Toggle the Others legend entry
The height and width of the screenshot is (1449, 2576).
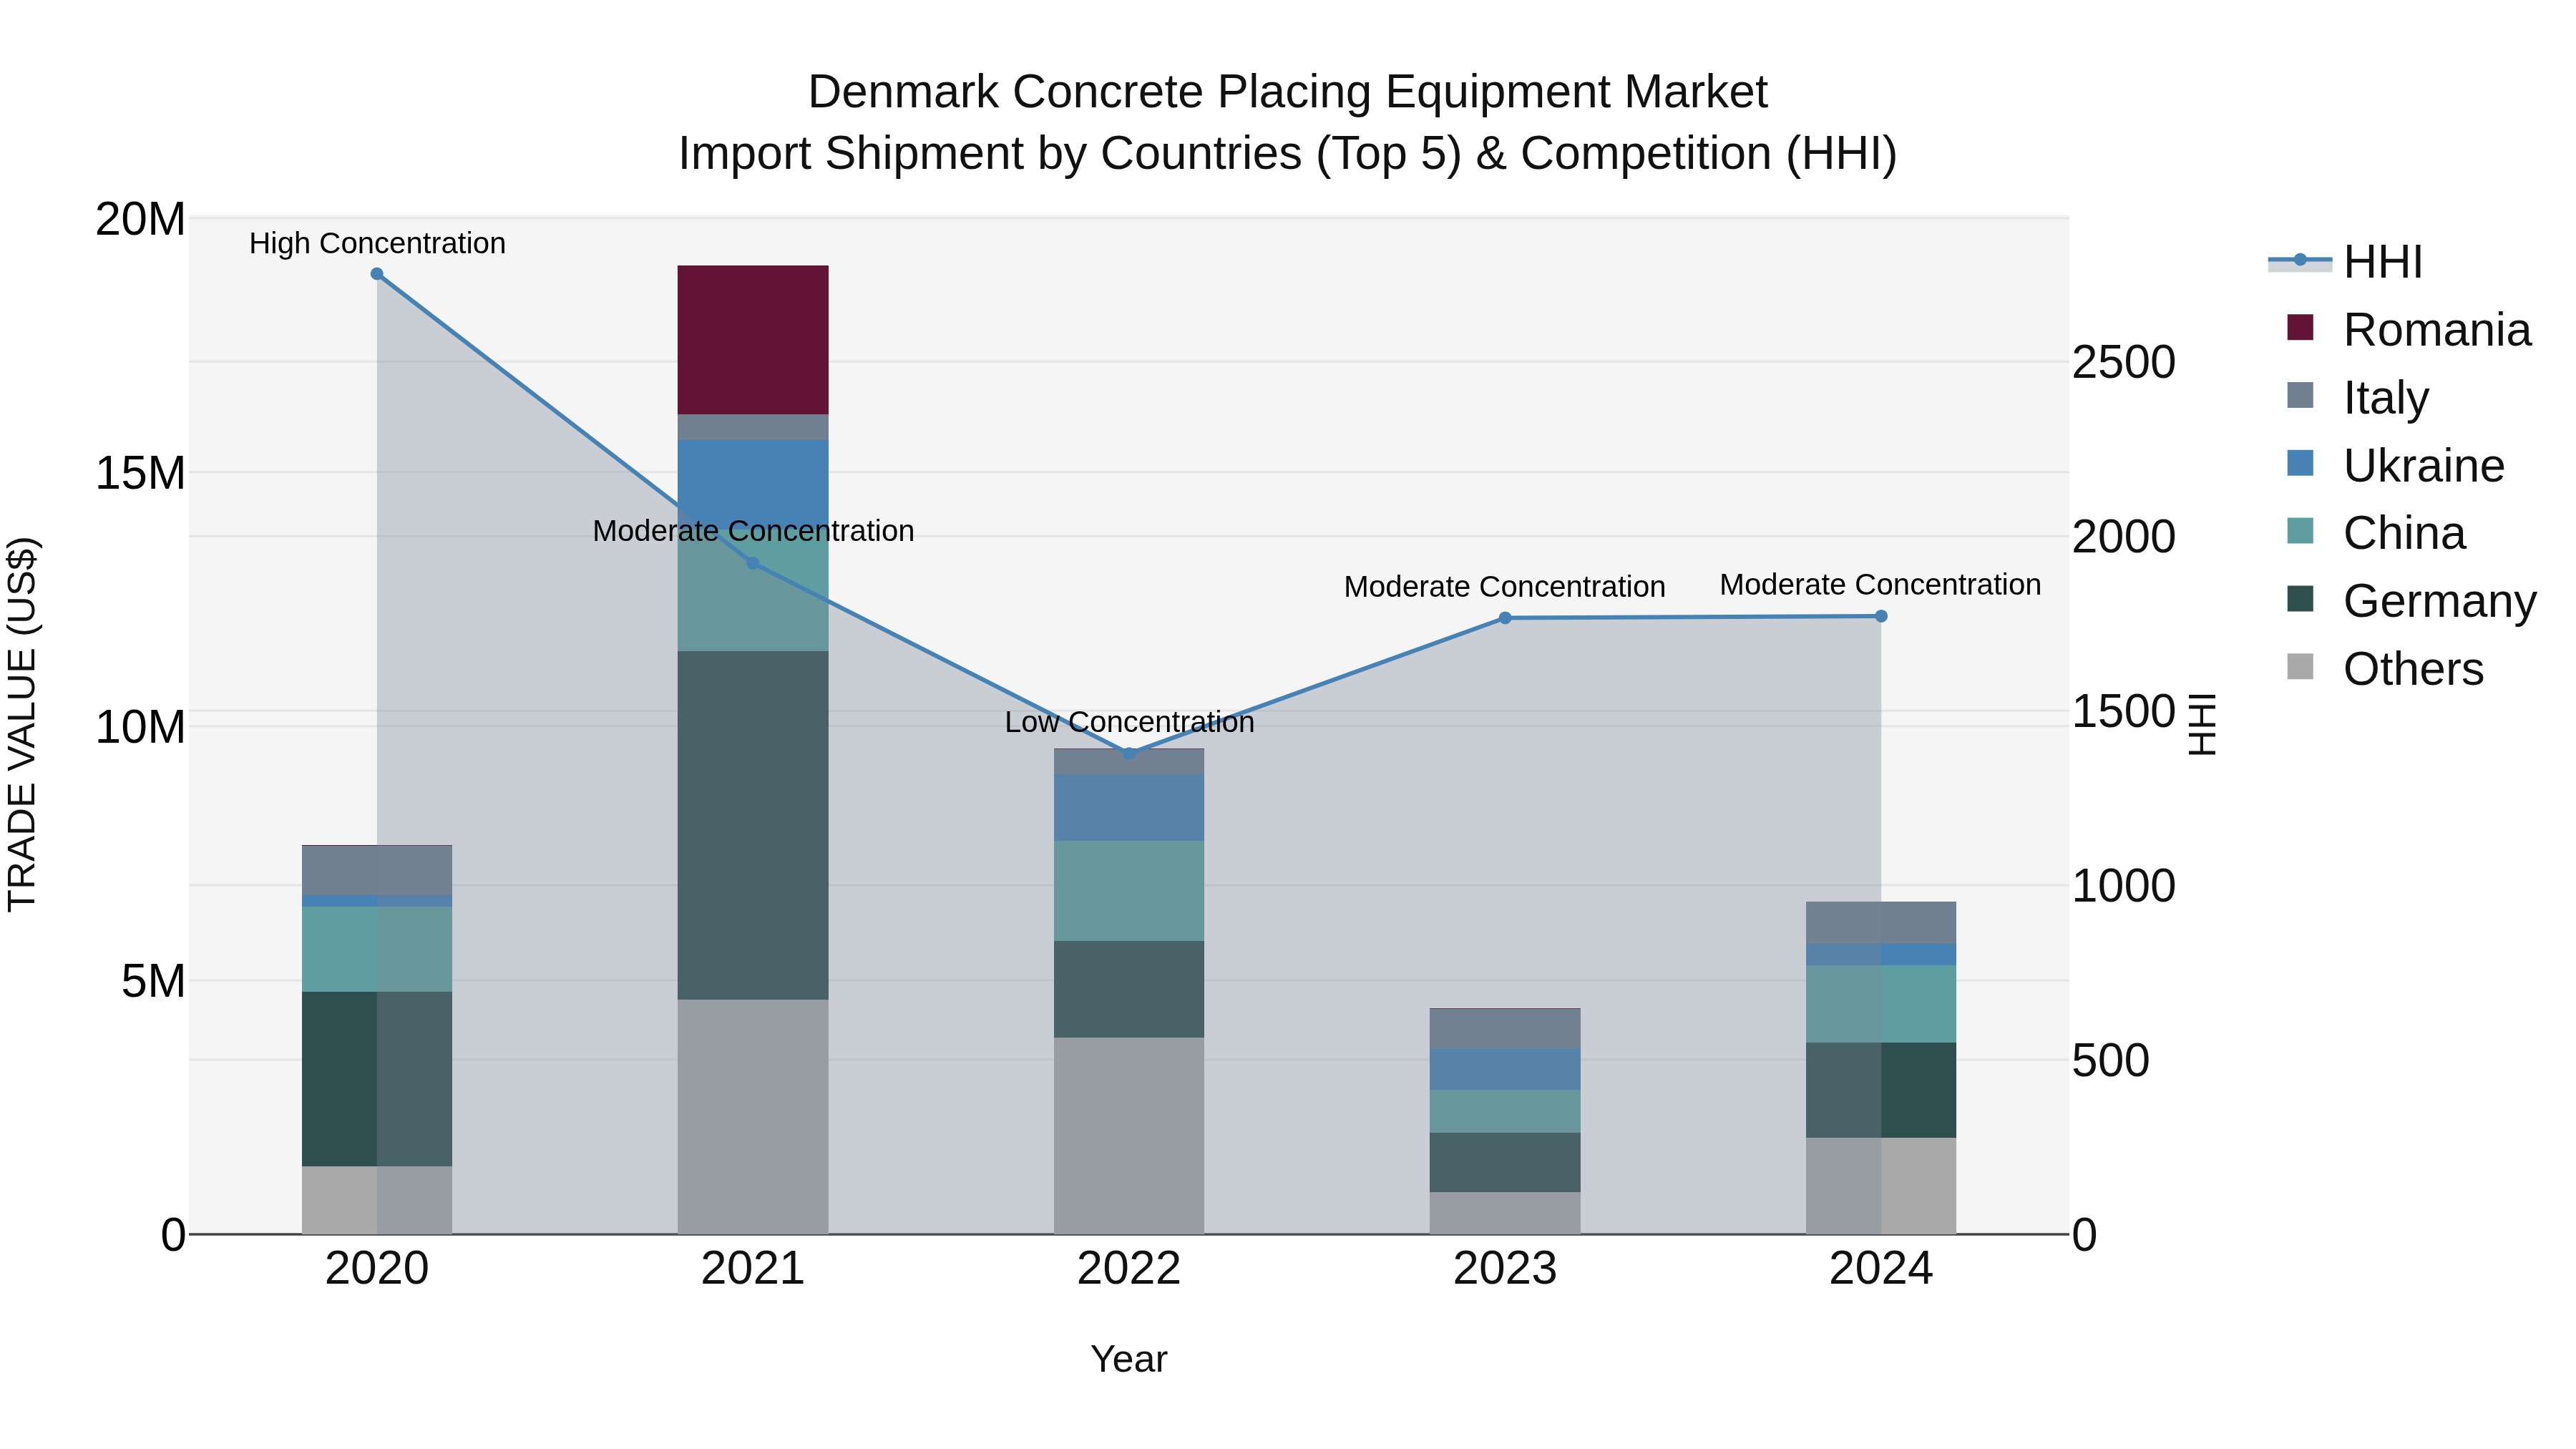2385,669
